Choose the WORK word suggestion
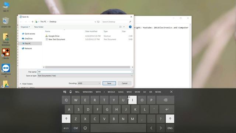Screen dimensions: 236x133 pos(158,92)
